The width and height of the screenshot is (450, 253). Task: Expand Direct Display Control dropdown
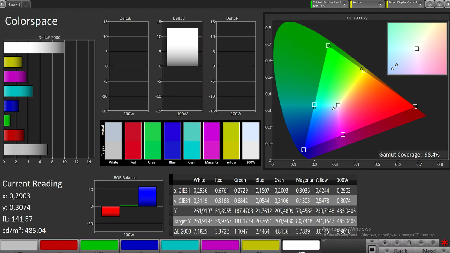[420, 4]
